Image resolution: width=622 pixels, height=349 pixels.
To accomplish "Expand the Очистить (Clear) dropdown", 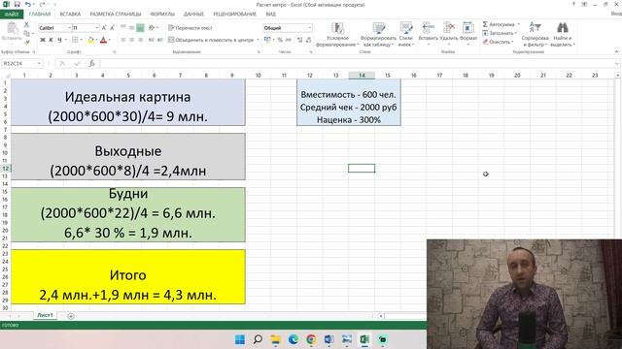I will (512, 42).
